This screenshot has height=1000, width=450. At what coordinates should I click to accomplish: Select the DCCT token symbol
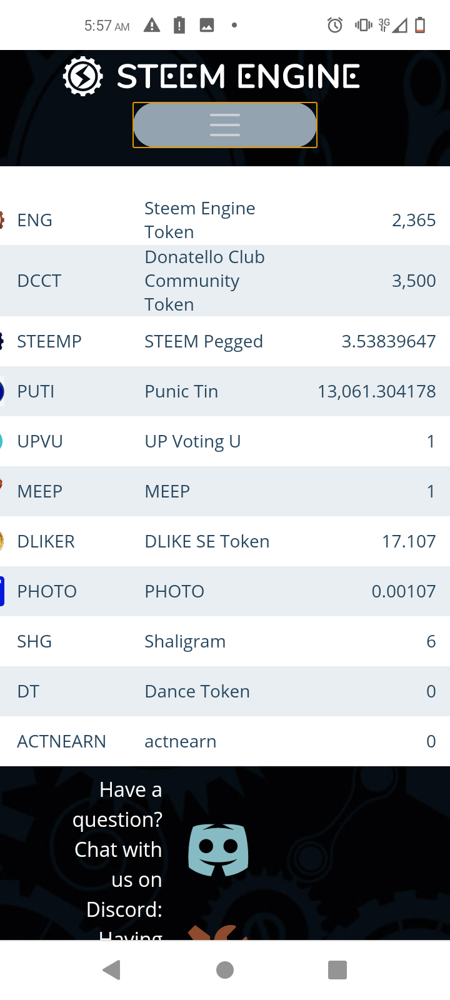(39, 281)
